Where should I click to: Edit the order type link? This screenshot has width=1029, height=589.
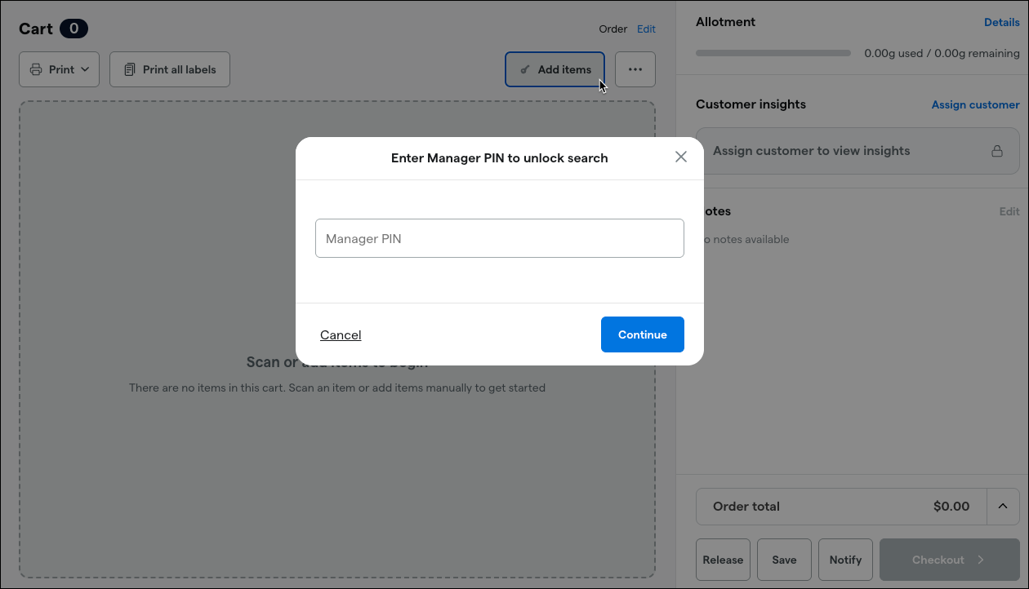646,29
